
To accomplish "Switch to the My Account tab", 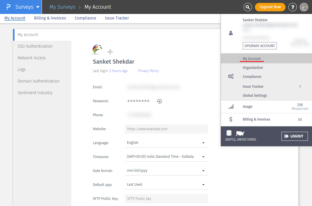I will tap(15, 18).
